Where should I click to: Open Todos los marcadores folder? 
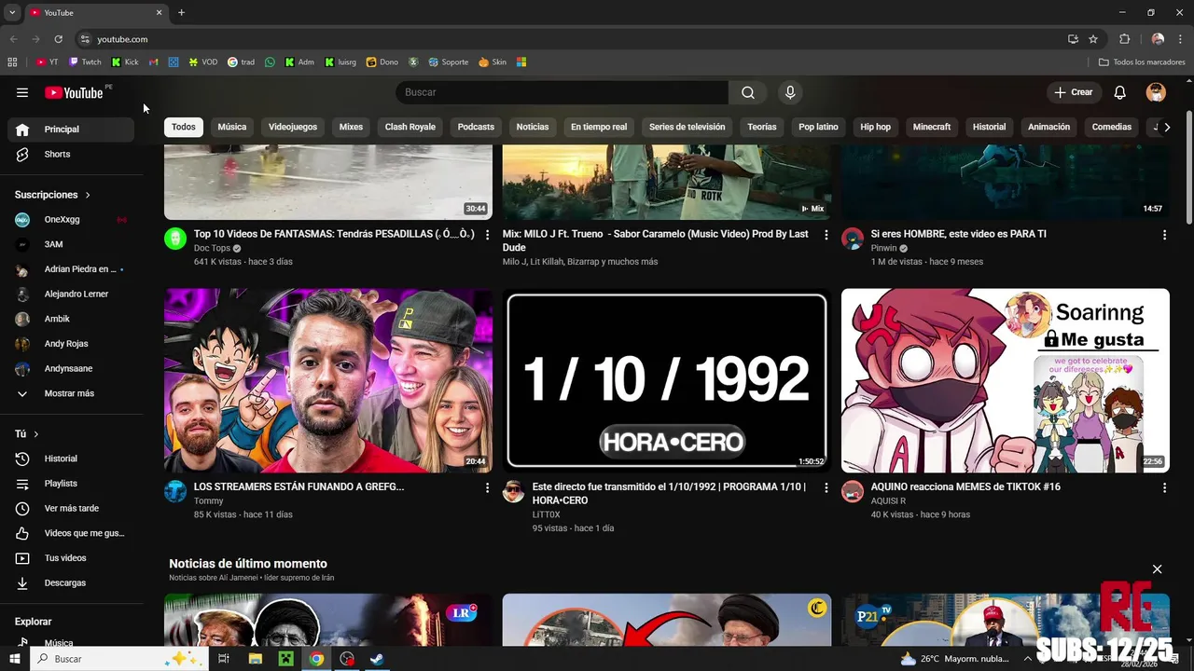point(1142,62)
